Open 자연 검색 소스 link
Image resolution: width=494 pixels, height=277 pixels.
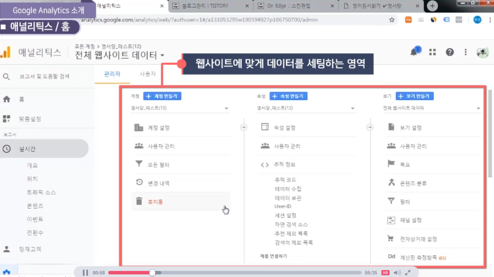pyautogui.click(x=291, y=225)
